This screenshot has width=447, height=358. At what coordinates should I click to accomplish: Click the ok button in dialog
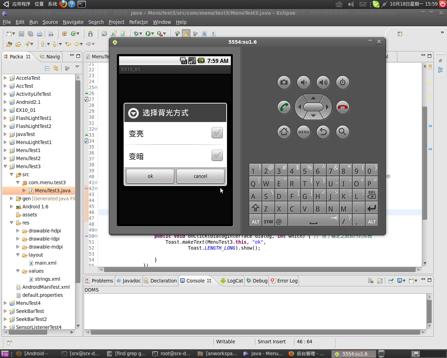[150, 176]
